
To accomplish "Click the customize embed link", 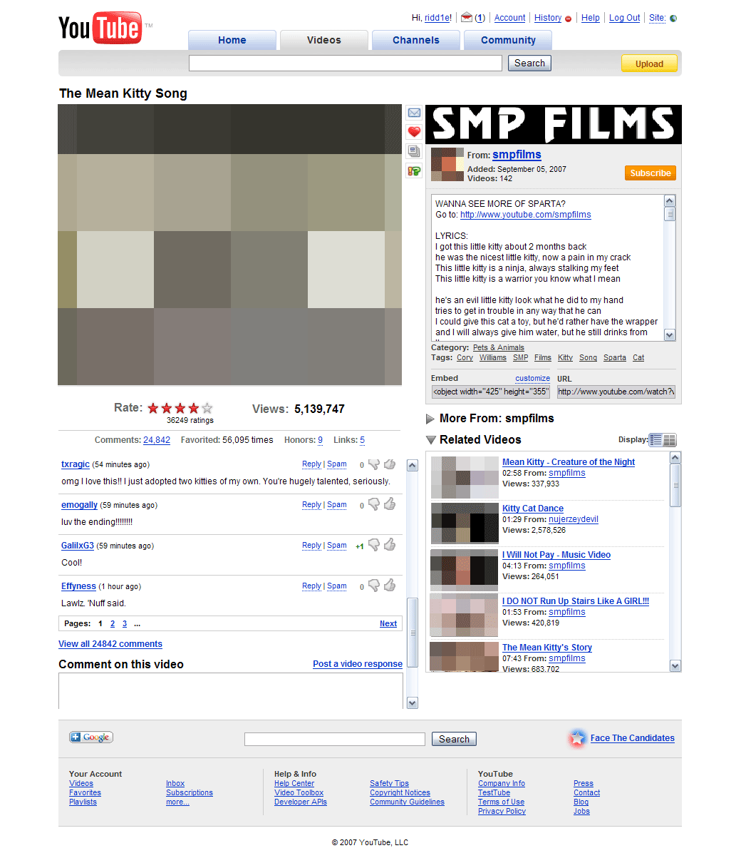I will coord(533,379).
